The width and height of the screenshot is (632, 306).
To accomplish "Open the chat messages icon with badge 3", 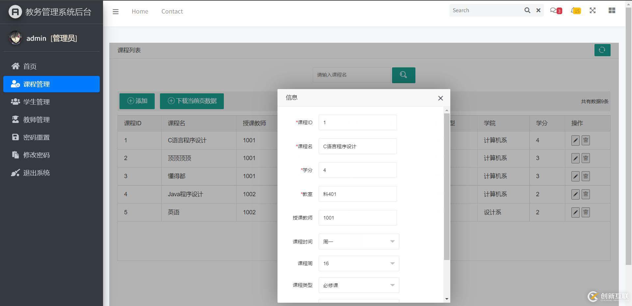I will click(x=555, y=11).
